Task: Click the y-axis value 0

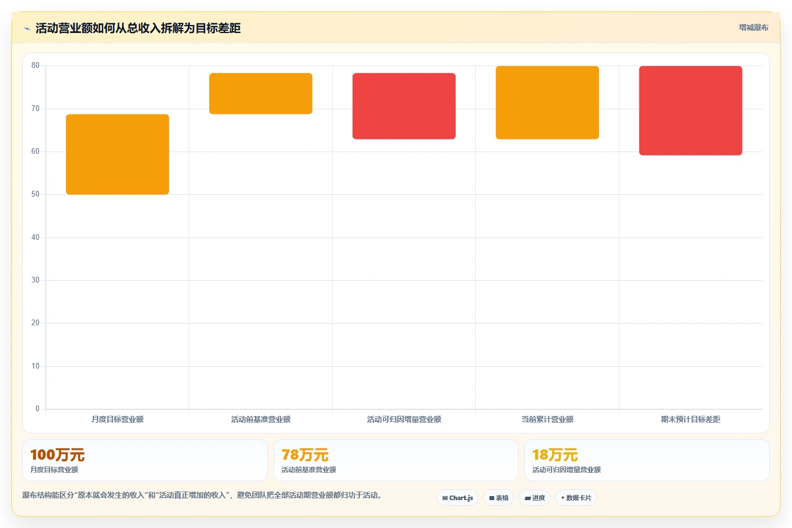Action: pos(38,408)
